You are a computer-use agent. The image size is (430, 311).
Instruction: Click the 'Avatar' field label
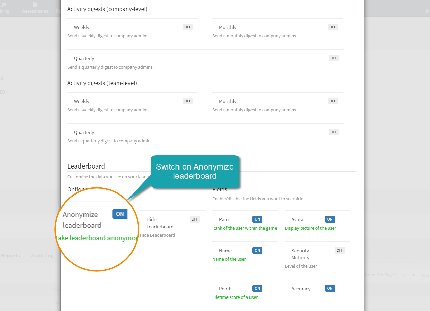point(298,219)
